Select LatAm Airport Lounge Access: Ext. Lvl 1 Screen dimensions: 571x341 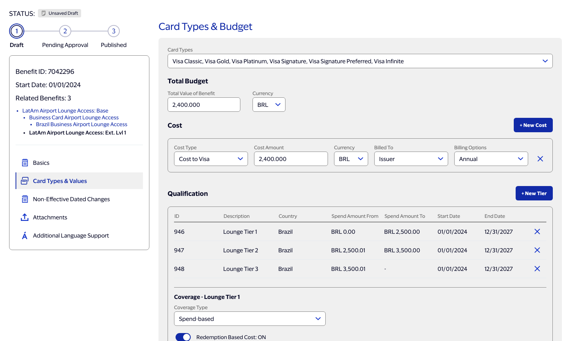pos(78,133)
